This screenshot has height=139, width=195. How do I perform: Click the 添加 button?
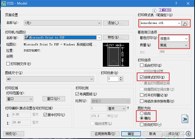click(x=116, y=23)
